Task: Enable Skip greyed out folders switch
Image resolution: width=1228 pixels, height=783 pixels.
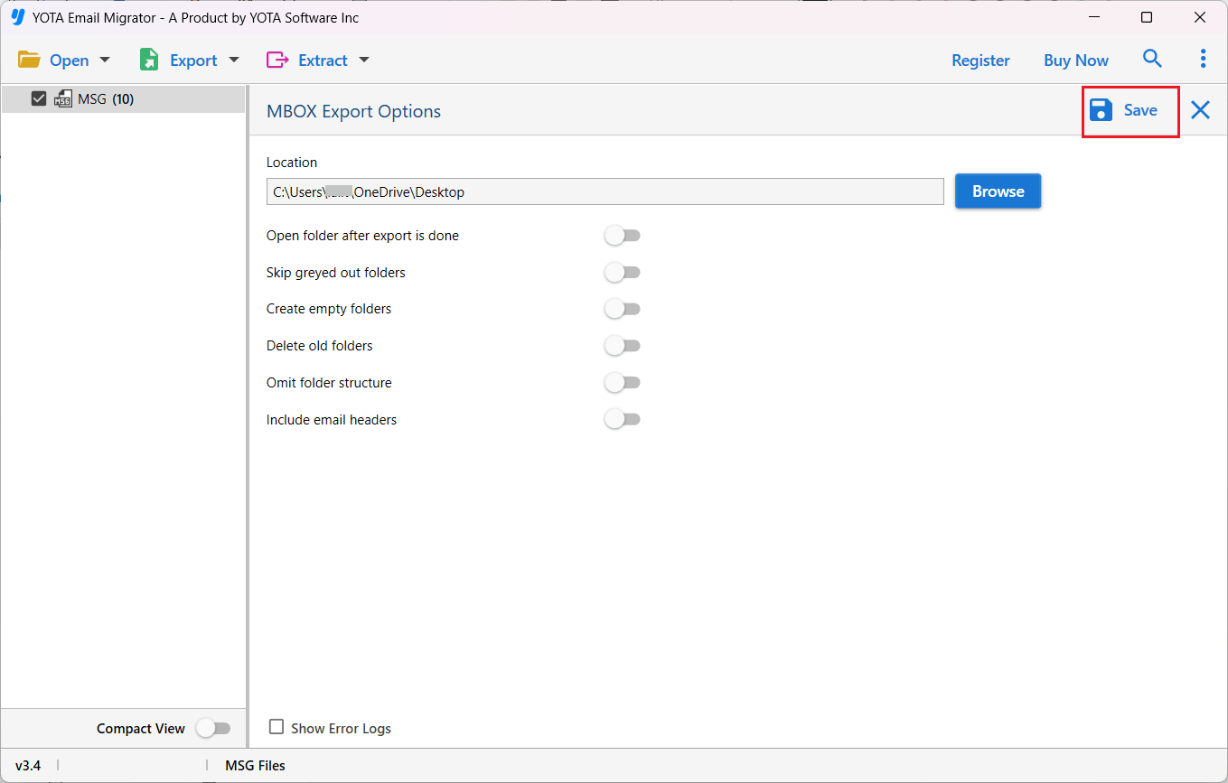Action: 622,273
